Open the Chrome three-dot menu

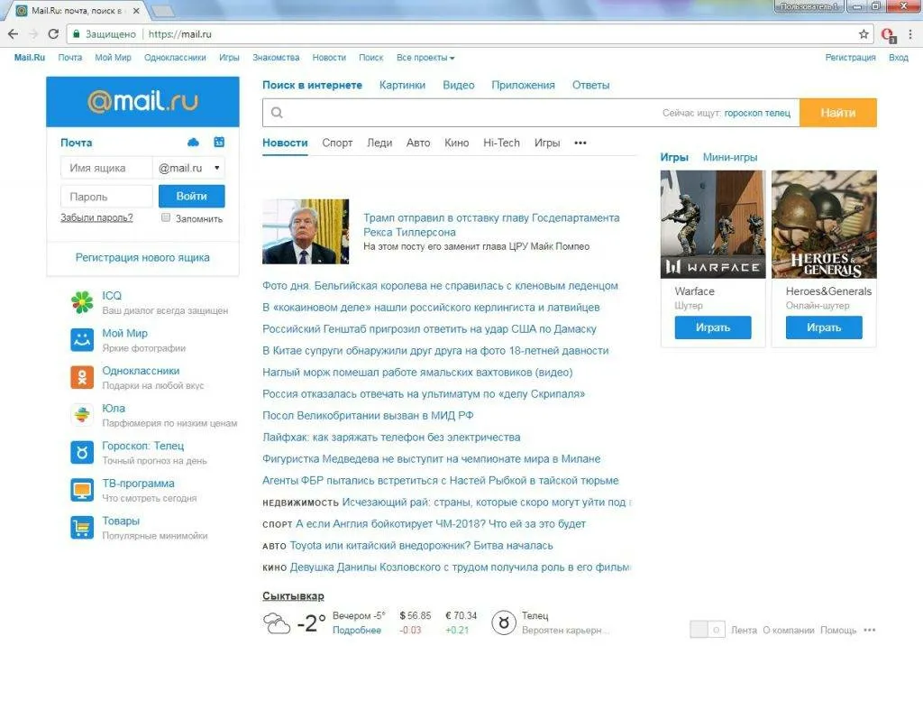pos(910,34)
